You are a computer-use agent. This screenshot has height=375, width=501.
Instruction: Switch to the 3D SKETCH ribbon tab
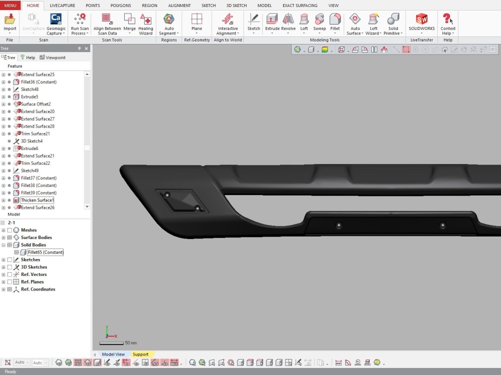[x=236, y=5]
